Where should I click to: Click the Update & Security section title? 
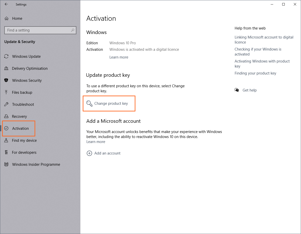click(20, 42)
